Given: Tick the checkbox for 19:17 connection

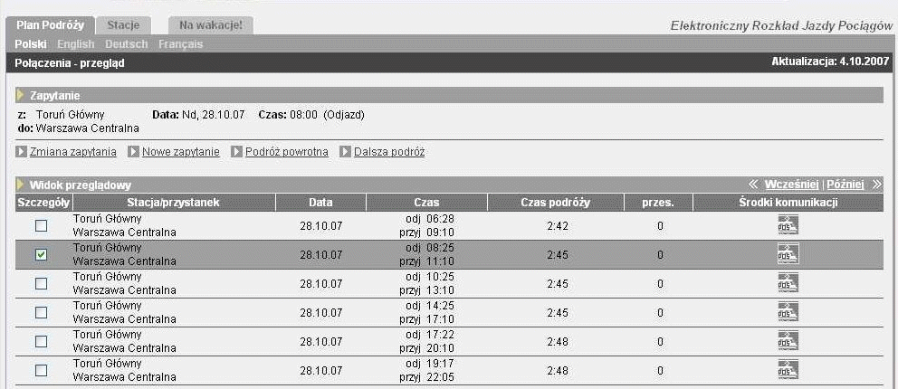Looking at the screenshot, I should [x=41, y=371].
